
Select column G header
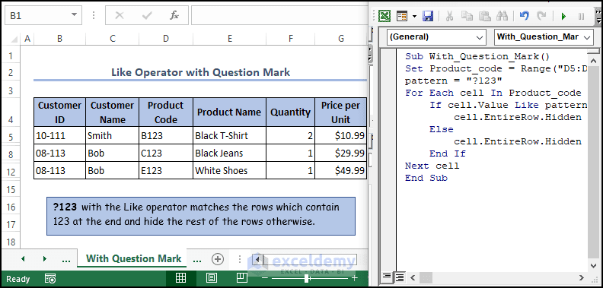341,39
